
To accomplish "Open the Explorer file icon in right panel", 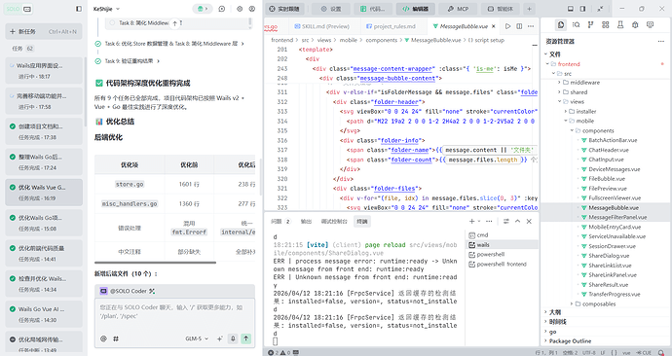I will point(561,25).
